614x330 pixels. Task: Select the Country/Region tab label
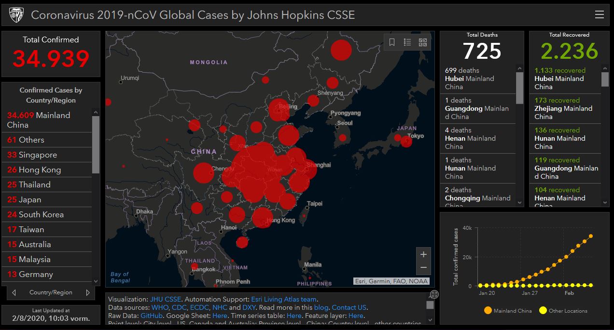pyautogui.click(x=51, y=292)
